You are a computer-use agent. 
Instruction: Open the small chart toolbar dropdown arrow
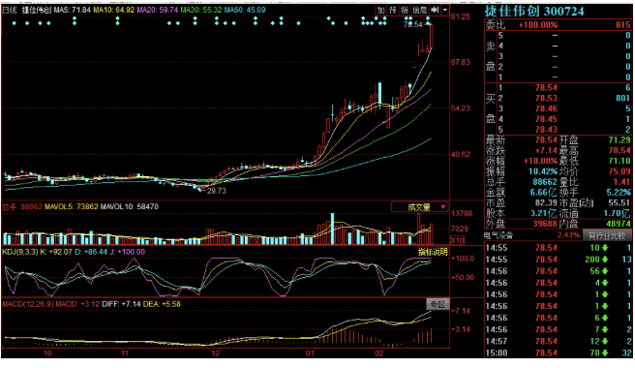[444, 10]
